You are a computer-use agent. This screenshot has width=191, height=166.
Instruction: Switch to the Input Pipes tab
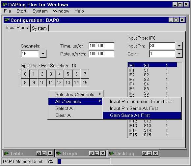(17, 28)
